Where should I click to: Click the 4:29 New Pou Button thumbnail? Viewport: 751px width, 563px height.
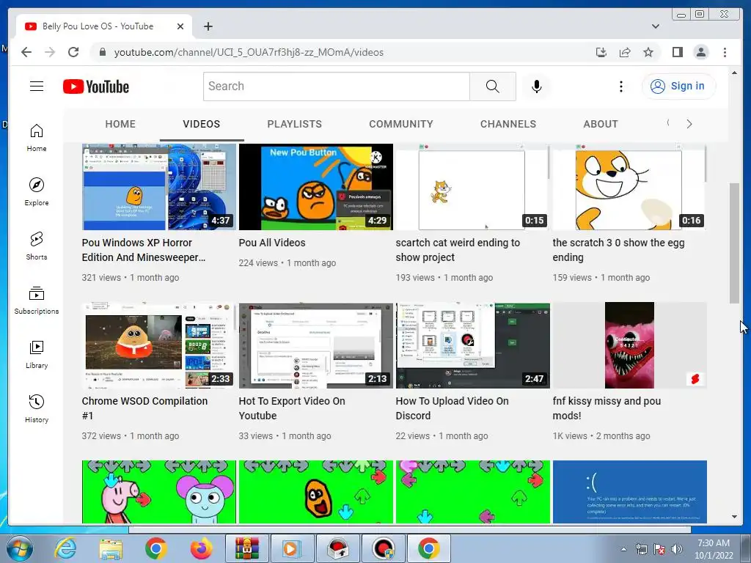click(x=315, y=187)
